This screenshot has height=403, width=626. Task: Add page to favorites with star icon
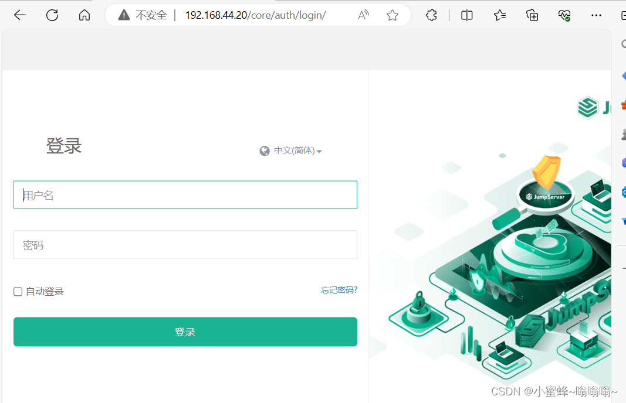tap(392, 15)
